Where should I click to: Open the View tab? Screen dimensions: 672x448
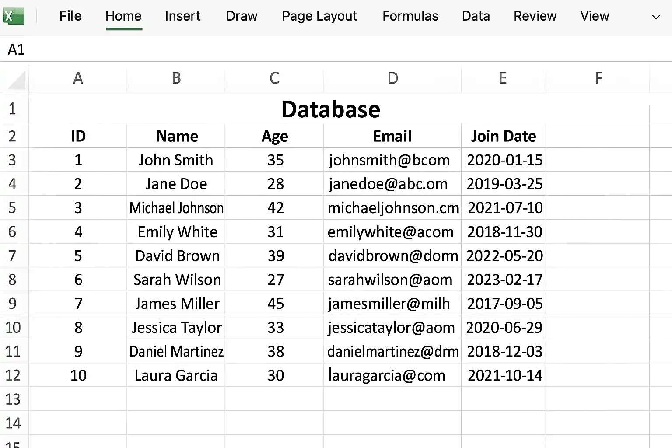coord(595,16)
